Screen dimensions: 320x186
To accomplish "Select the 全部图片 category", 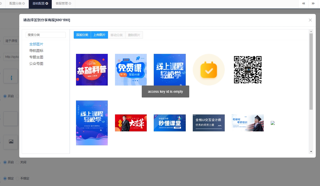I will pos(36,44).
